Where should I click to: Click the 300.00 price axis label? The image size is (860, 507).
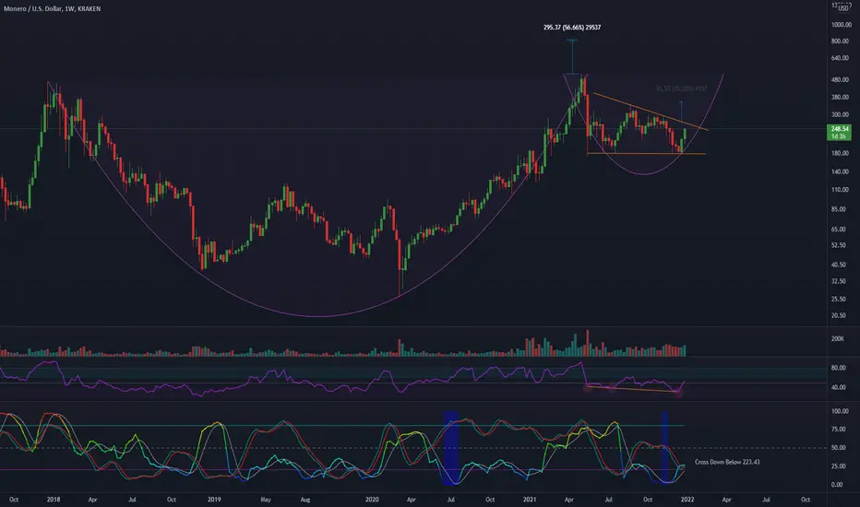click(x=840, y=115)
